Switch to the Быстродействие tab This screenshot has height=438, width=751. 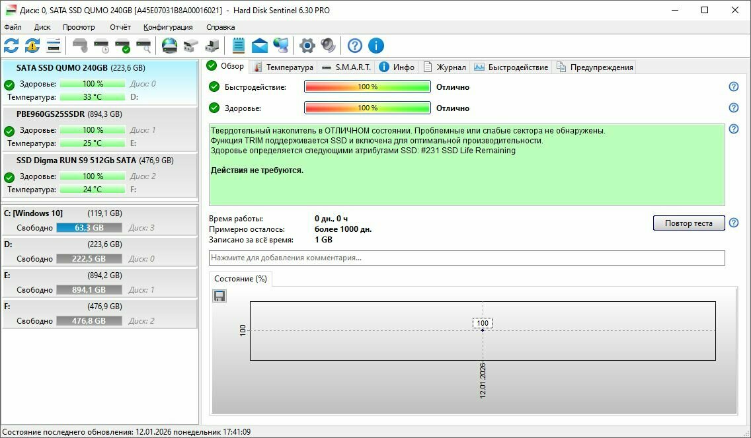click(510, 67)
